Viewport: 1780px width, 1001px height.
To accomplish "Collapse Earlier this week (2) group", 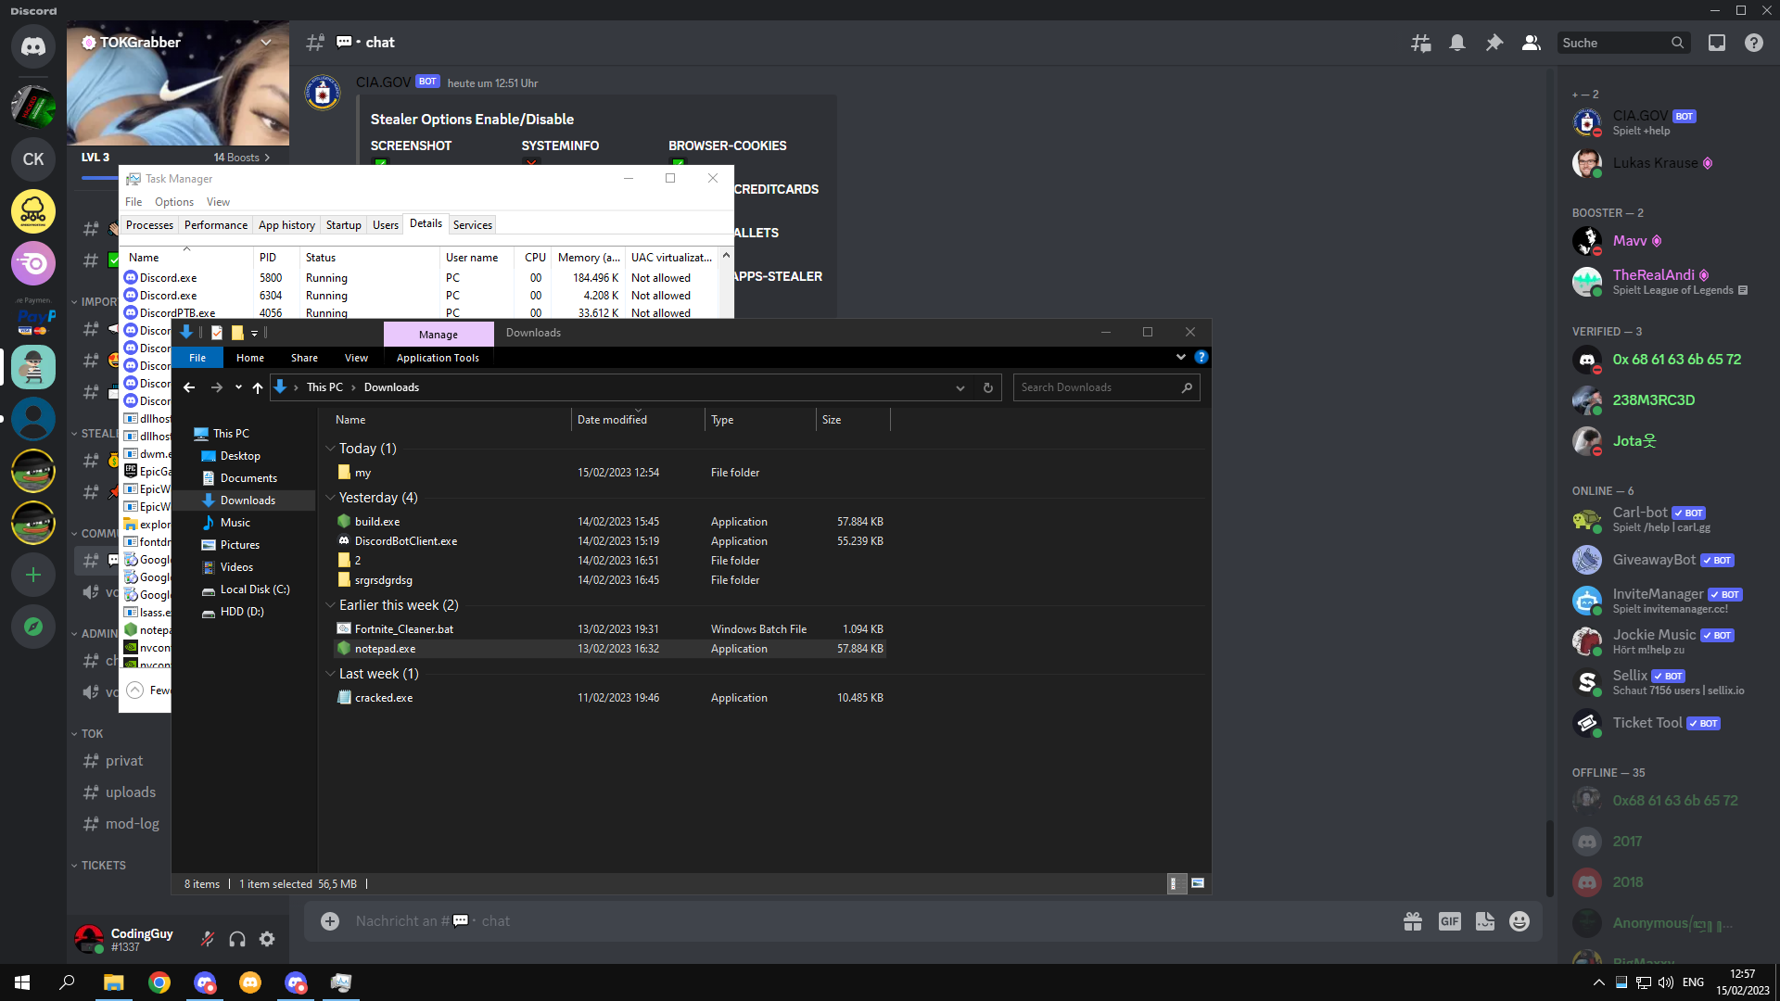I will coord(330,605).
